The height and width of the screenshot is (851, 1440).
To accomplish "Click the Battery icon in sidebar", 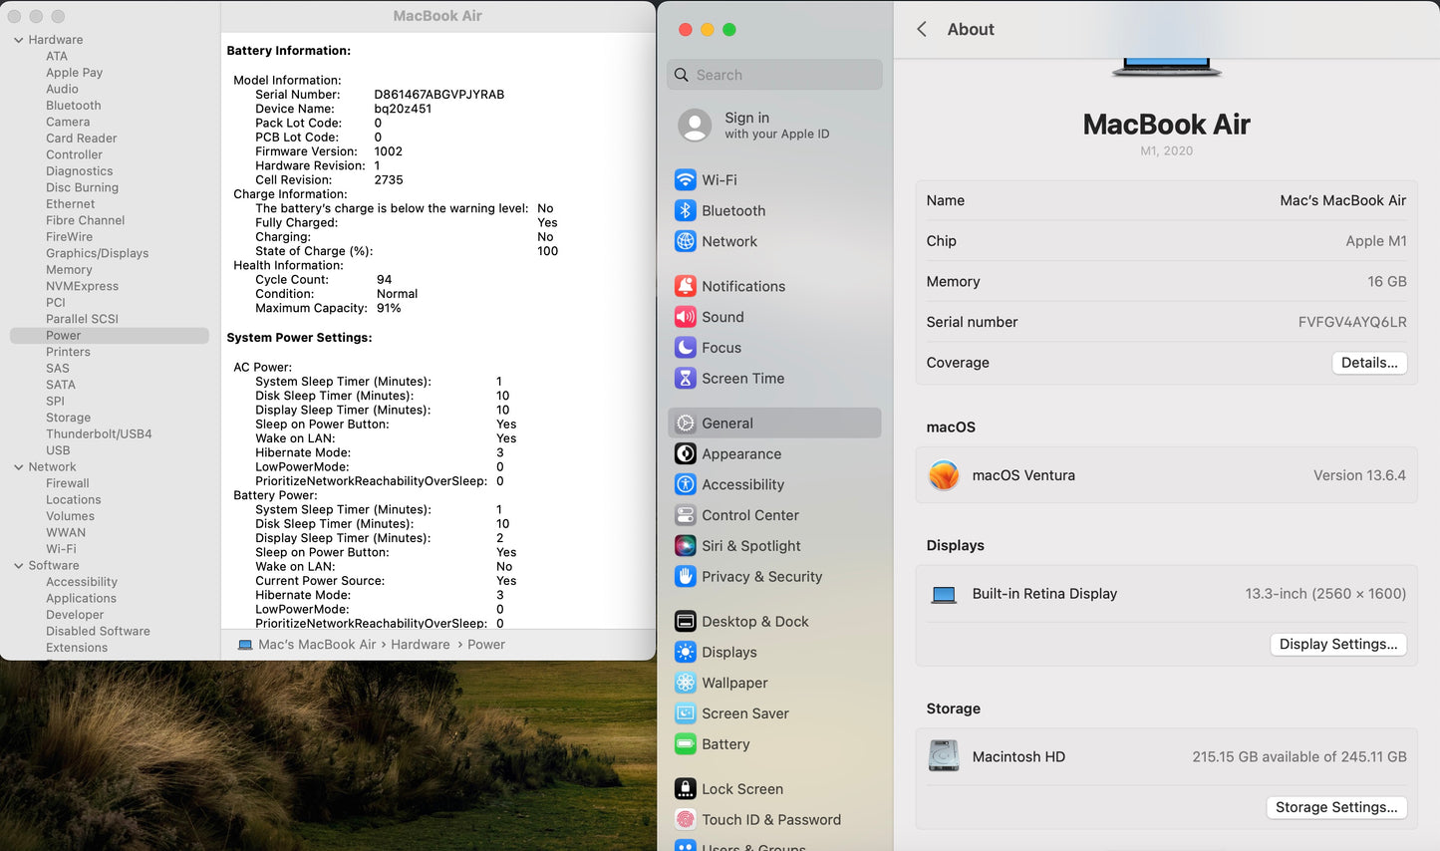I will coord(685,744).
